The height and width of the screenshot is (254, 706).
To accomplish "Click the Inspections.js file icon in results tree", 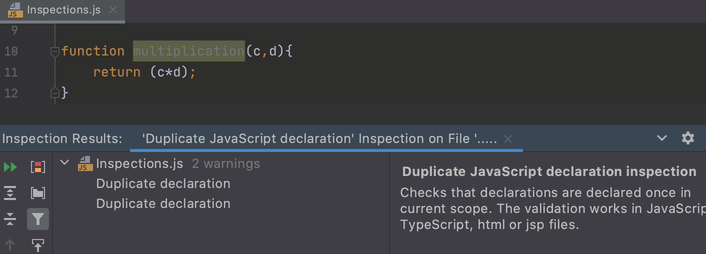I will (85, 163).
